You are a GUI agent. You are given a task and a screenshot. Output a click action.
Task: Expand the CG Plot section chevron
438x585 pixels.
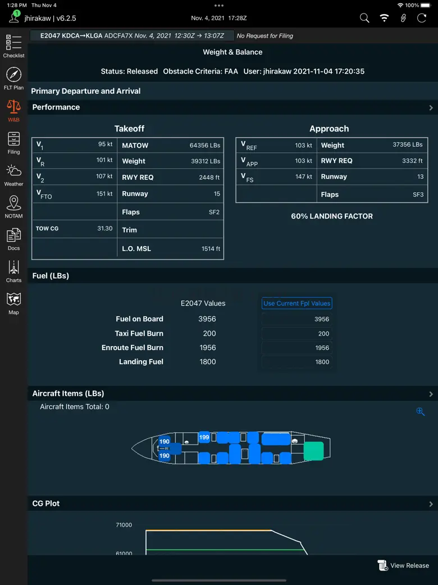click(431, 504)
